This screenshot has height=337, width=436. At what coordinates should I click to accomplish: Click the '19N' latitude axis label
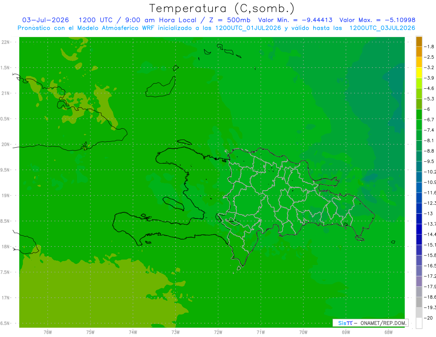pos(5,196)
